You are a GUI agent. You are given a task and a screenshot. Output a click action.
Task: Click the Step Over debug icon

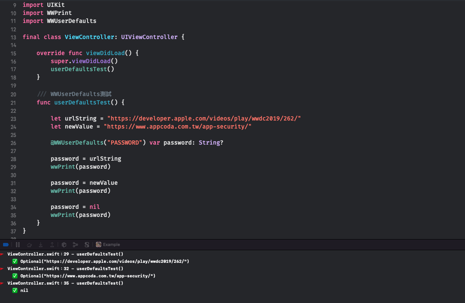point(29,244)
